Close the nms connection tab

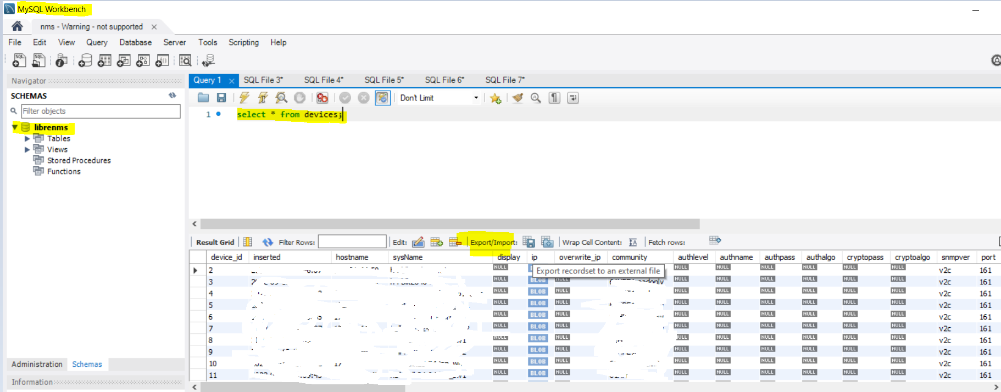pos(154,27)
